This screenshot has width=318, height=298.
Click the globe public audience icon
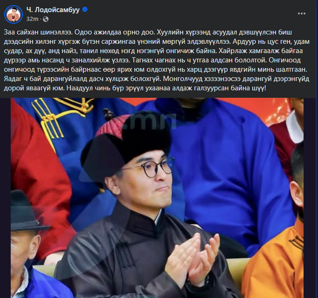point(46,19)
